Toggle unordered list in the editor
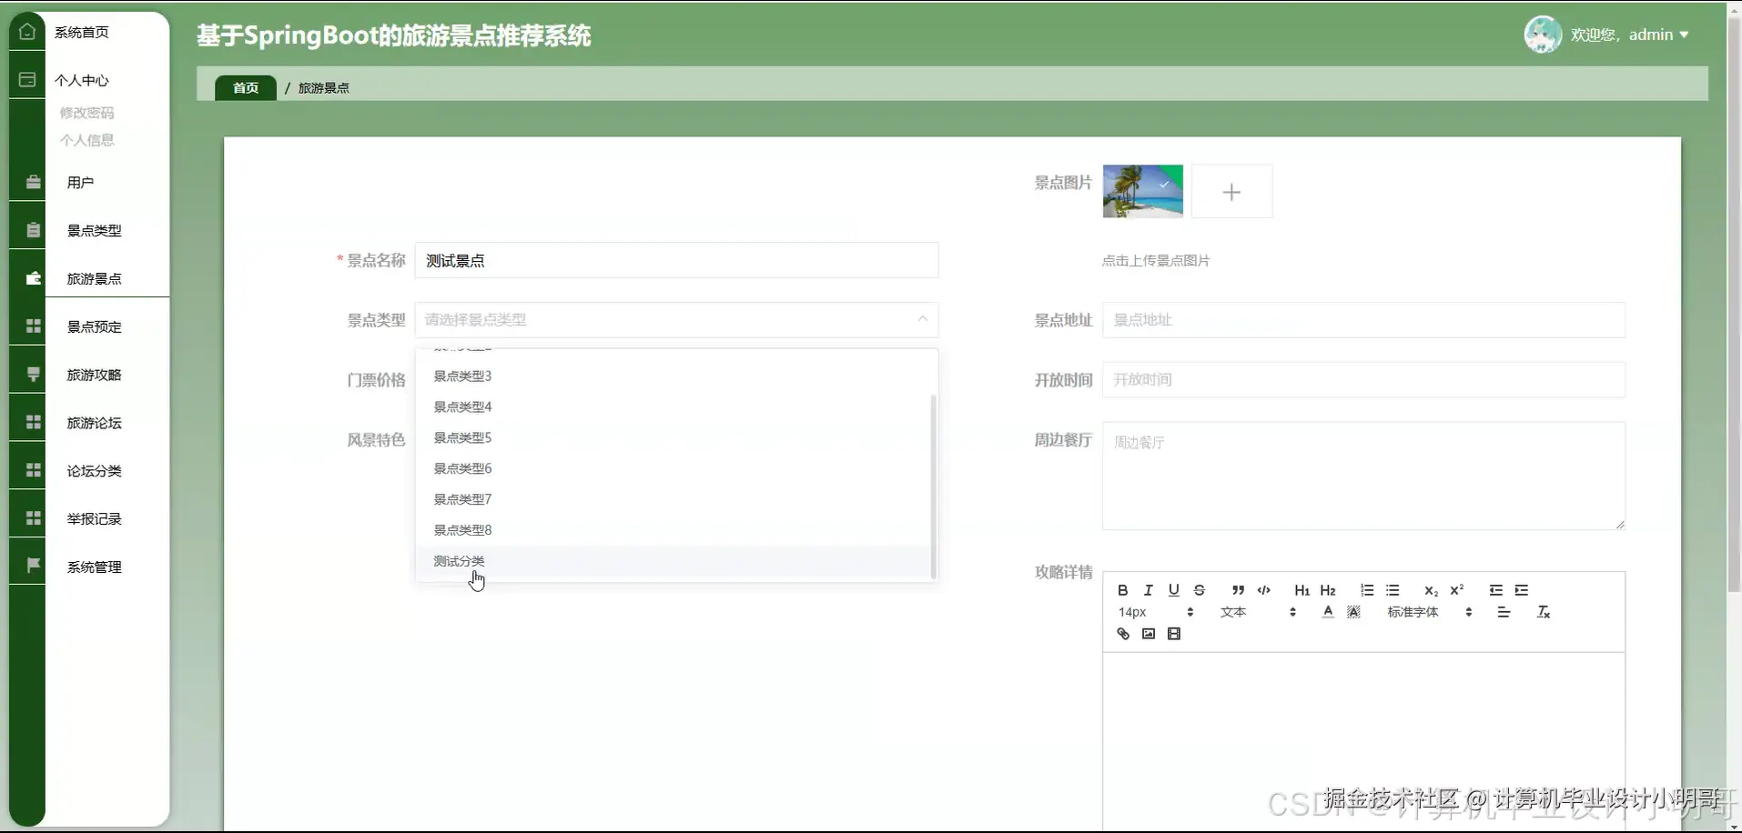The image size is (1742, 833). pyautogui.click(x=1393, y=589)
